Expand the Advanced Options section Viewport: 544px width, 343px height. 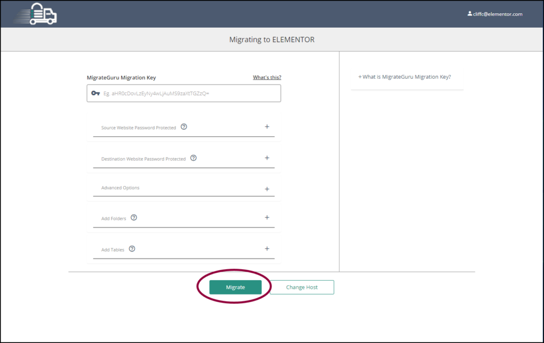point(267,187)
